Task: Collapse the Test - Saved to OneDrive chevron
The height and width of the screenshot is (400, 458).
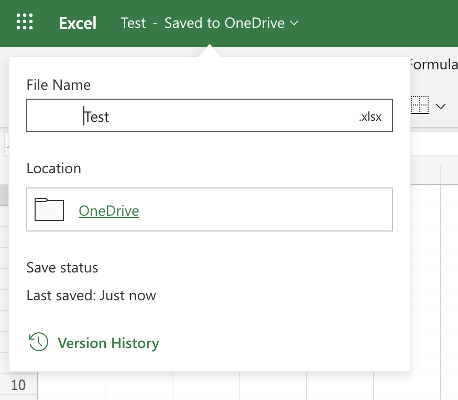Action: tap(294, 23)
